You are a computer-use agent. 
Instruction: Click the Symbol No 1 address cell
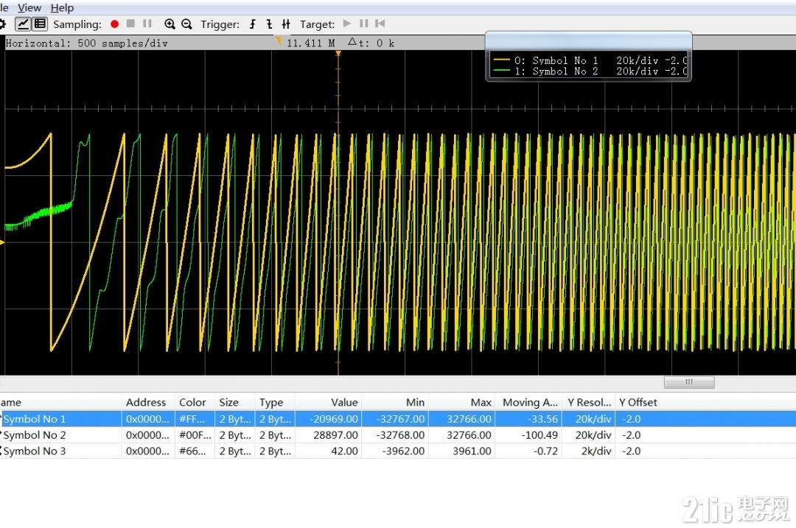pos(147,419)
